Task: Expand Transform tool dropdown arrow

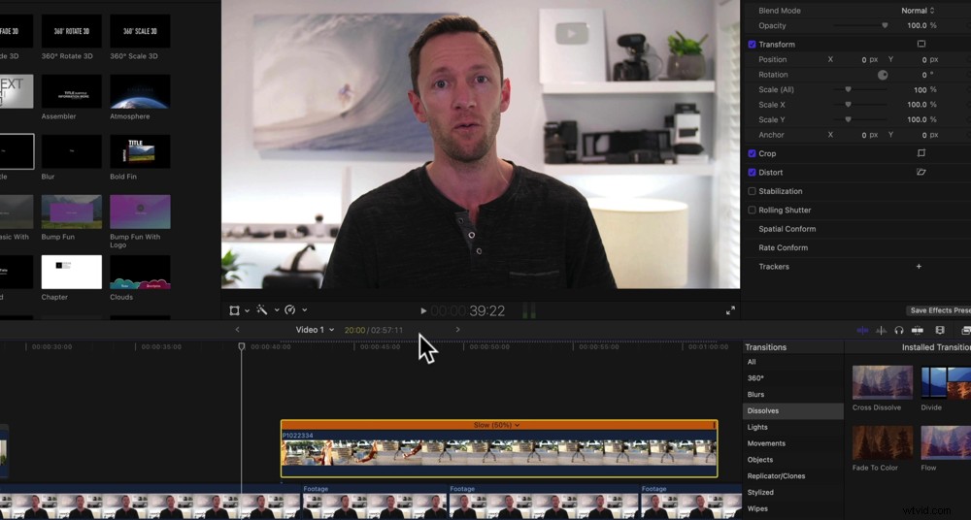Action: [247, 310]
